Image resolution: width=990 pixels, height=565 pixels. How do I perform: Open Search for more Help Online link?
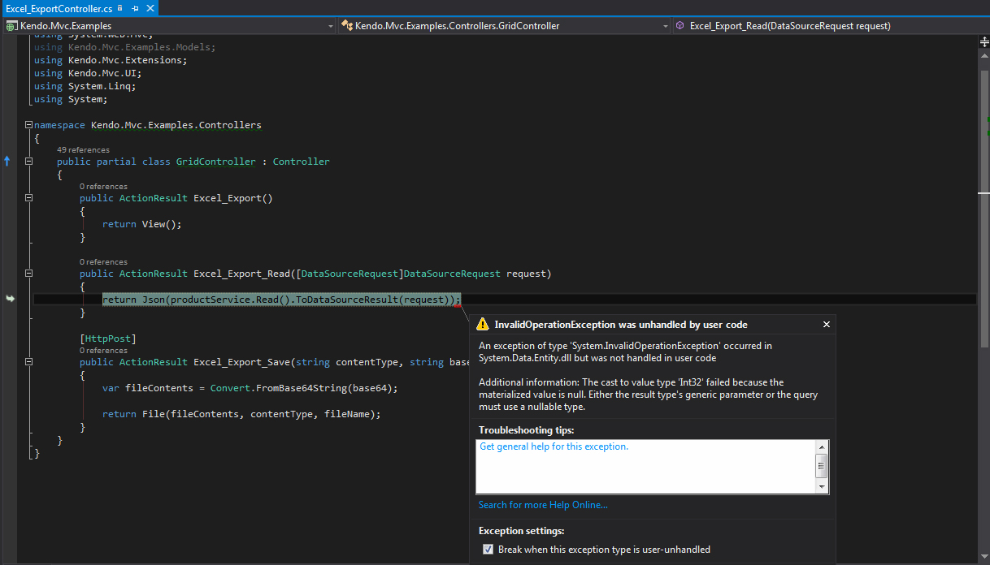click(543, 505)
